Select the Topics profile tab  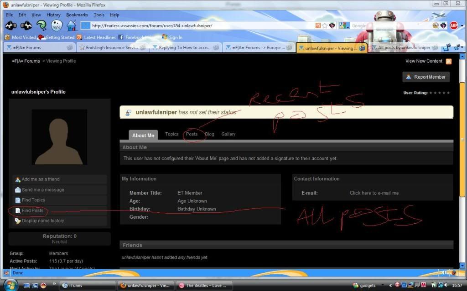(x=172, y=134)
